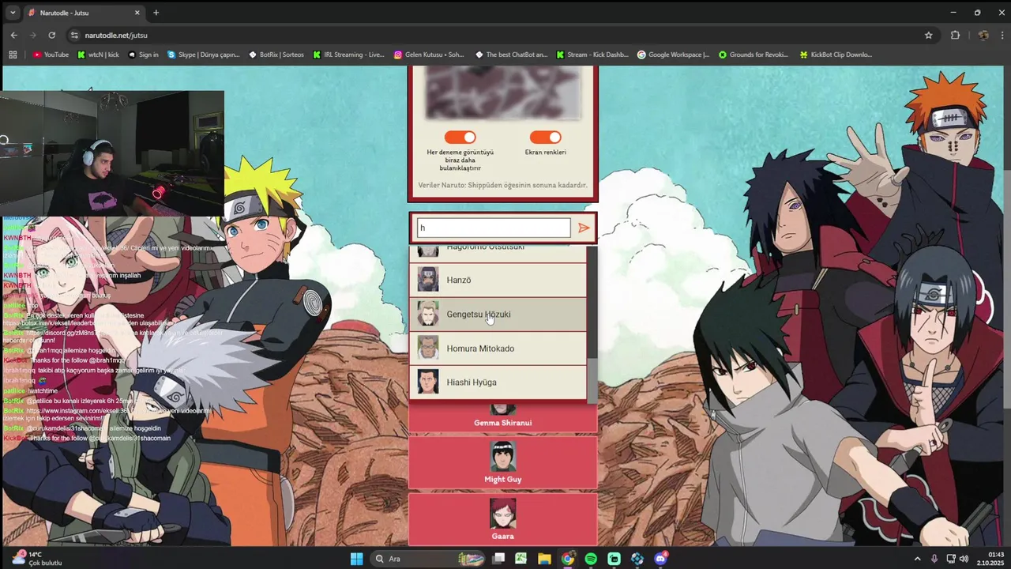Open the Gelen Kutusu bookmark

coord(429,55)
